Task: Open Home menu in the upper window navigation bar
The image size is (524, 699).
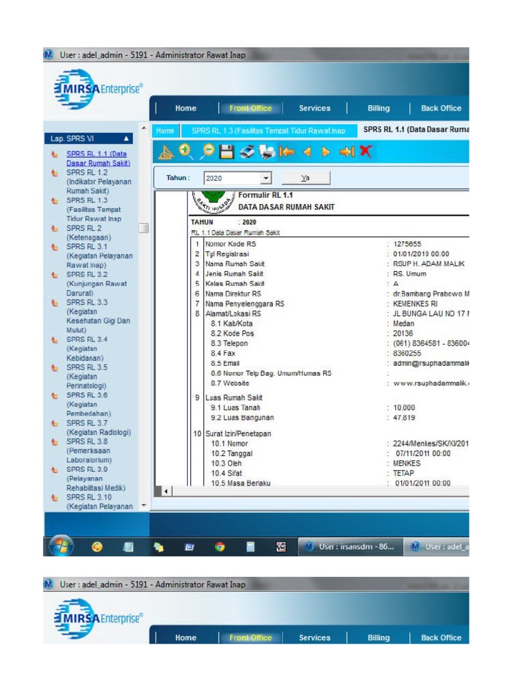Action: [x=186, y=108]
